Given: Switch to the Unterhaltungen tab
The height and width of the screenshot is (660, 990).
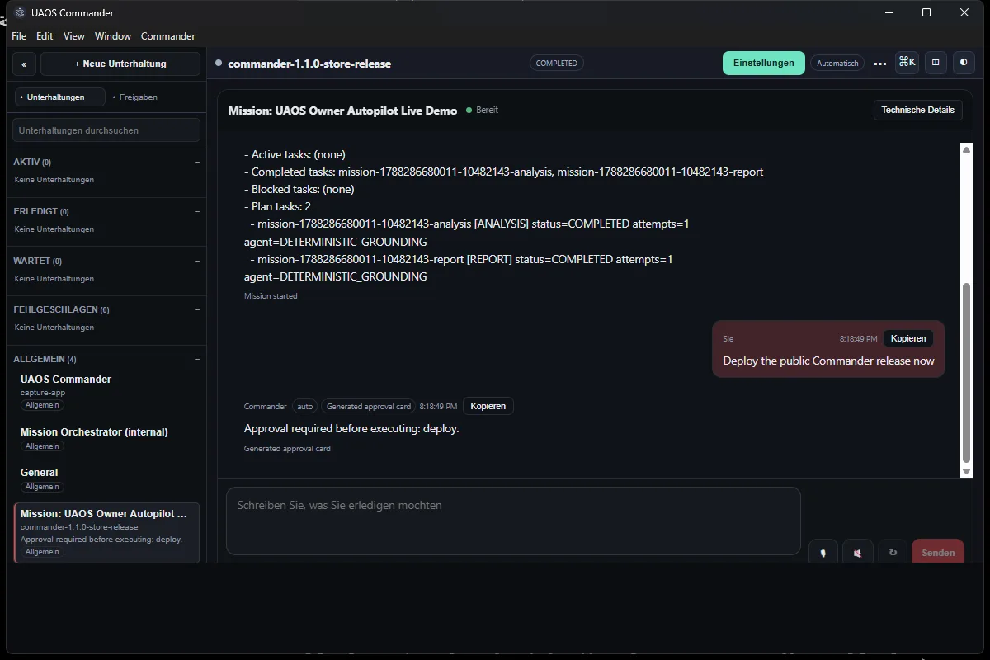Looking at the screenshot, I should coord(60,97).
